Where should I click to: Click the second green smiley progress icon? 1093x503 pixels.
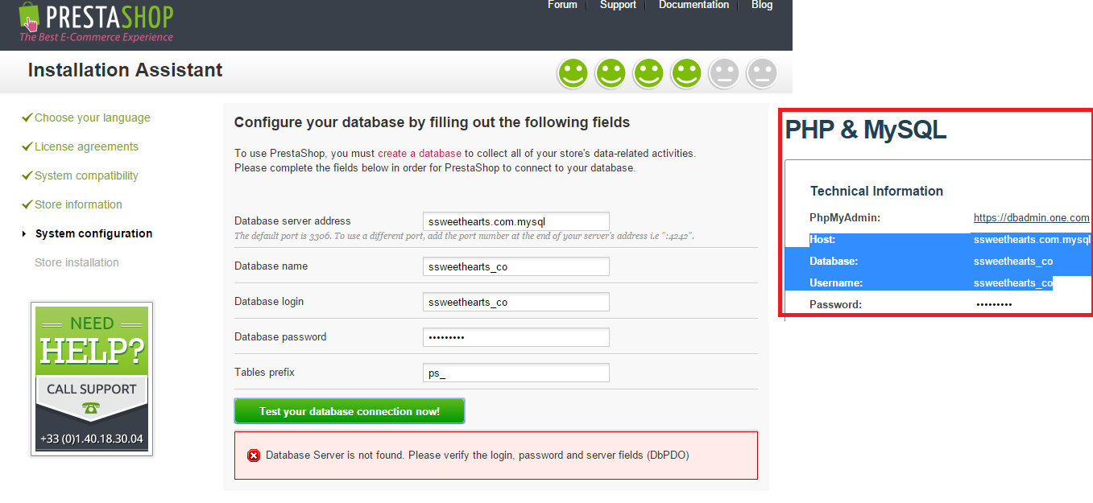click(611, 73)
